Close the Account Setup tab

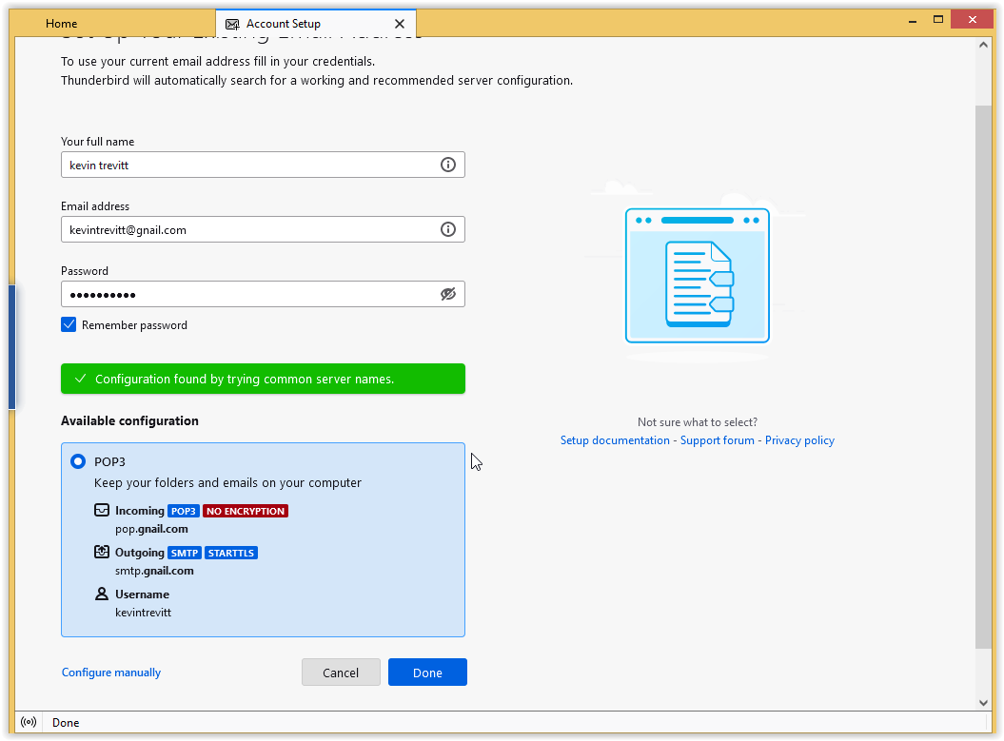(x=400, y=24)
